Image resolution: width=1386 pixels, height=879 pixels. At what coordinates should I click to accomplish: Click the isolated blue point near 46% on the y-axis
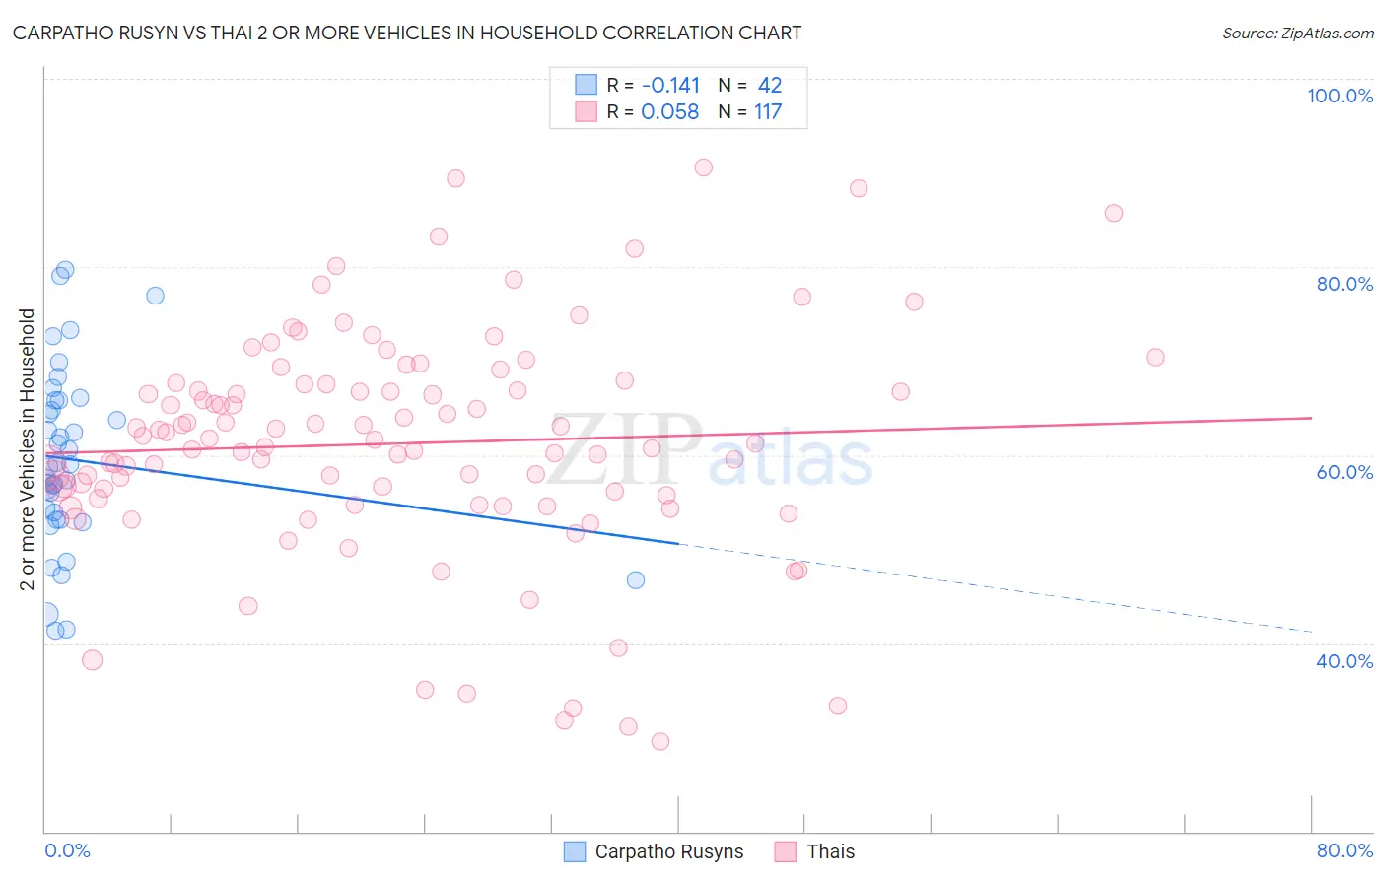click(x=636, y=579)
